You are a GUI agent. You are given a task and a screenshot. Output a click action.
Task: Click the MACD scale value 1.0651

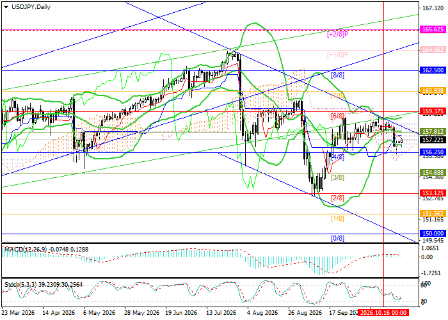pyautogui.click(x=431, y=248)
